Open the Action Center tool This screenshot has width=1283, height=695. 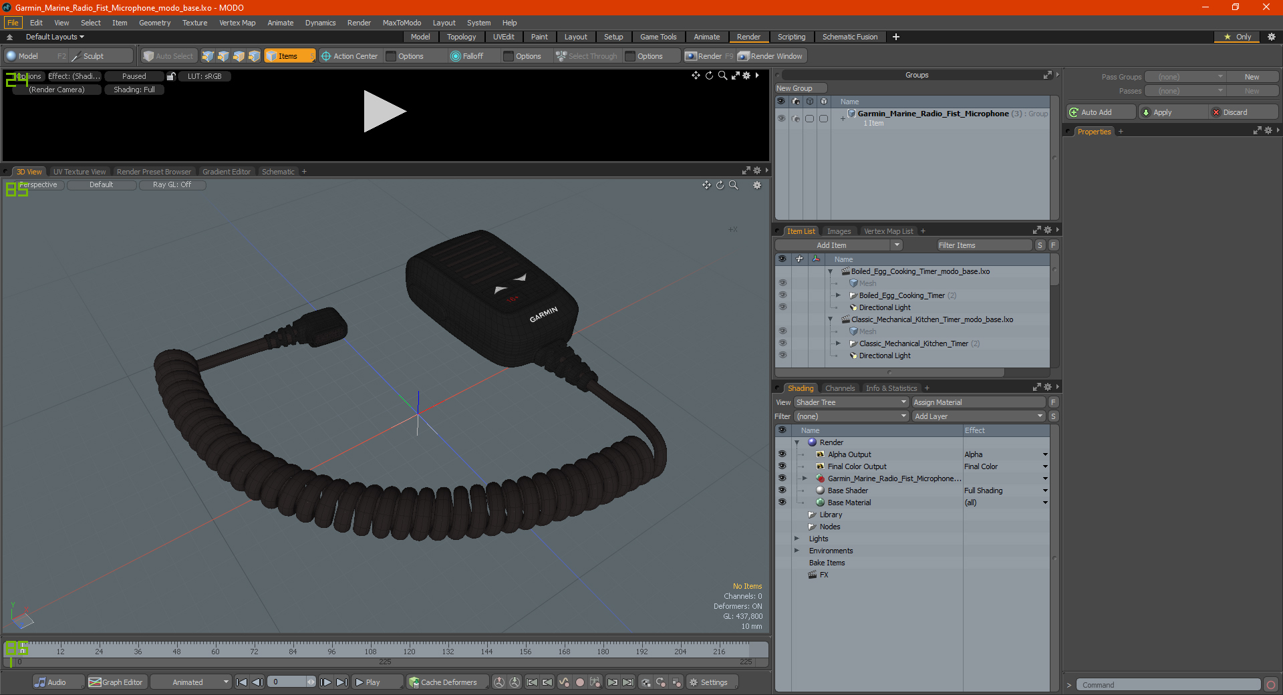coord(349,56)
